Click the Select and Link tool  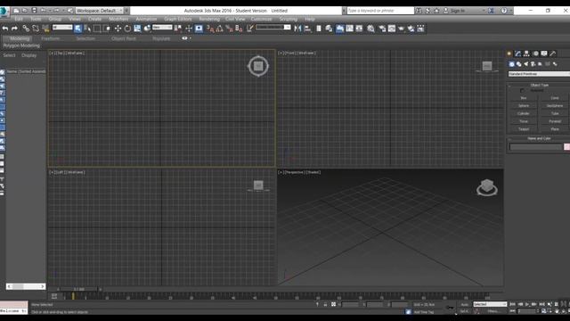coord(26,29)
